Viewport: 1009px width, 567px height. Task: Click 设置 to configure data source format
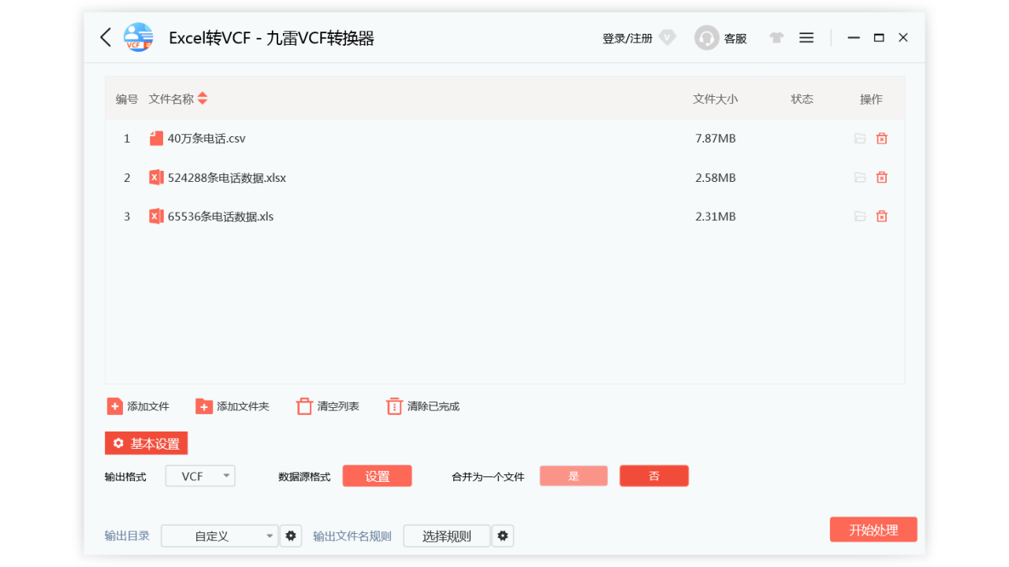coord(377,476)
